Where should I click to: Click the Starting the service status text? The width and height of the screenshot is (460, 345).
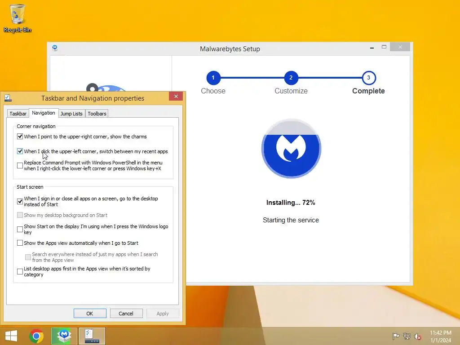click(x=291, y=220)
